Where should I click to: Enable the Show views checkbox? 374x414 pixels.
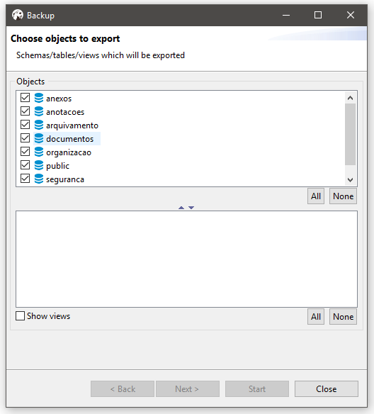point(20,315)
